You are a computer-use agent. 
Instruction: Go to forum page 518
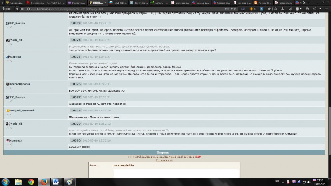click(192, 157)
